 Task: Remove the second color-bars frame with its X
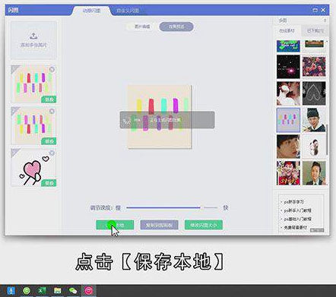(x=52, y=111)
